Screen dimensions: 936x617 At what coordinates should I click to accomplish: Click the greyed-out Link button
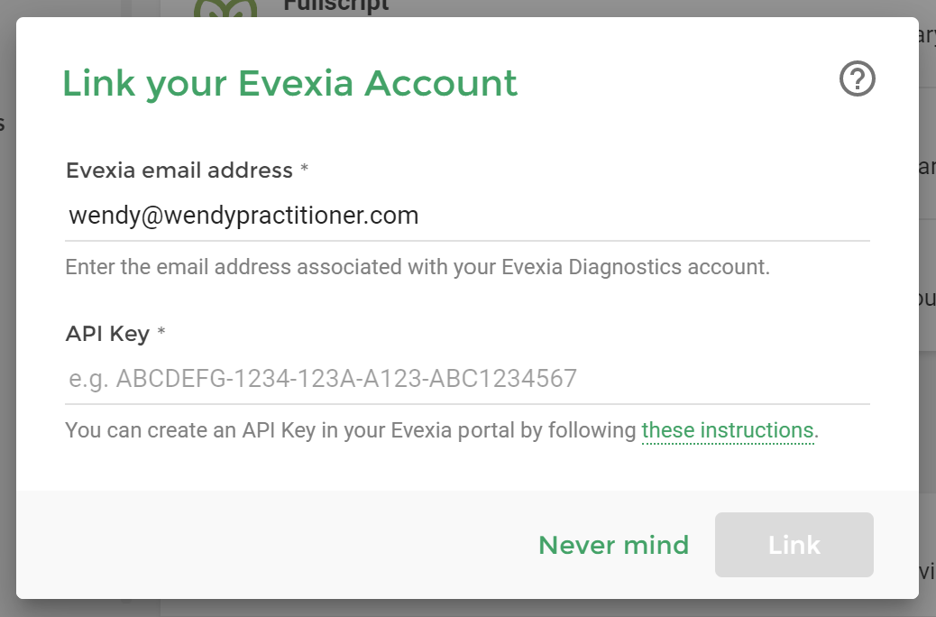click(794, 545)
